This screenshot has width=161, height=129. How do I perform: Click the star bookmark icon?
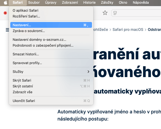105,13
